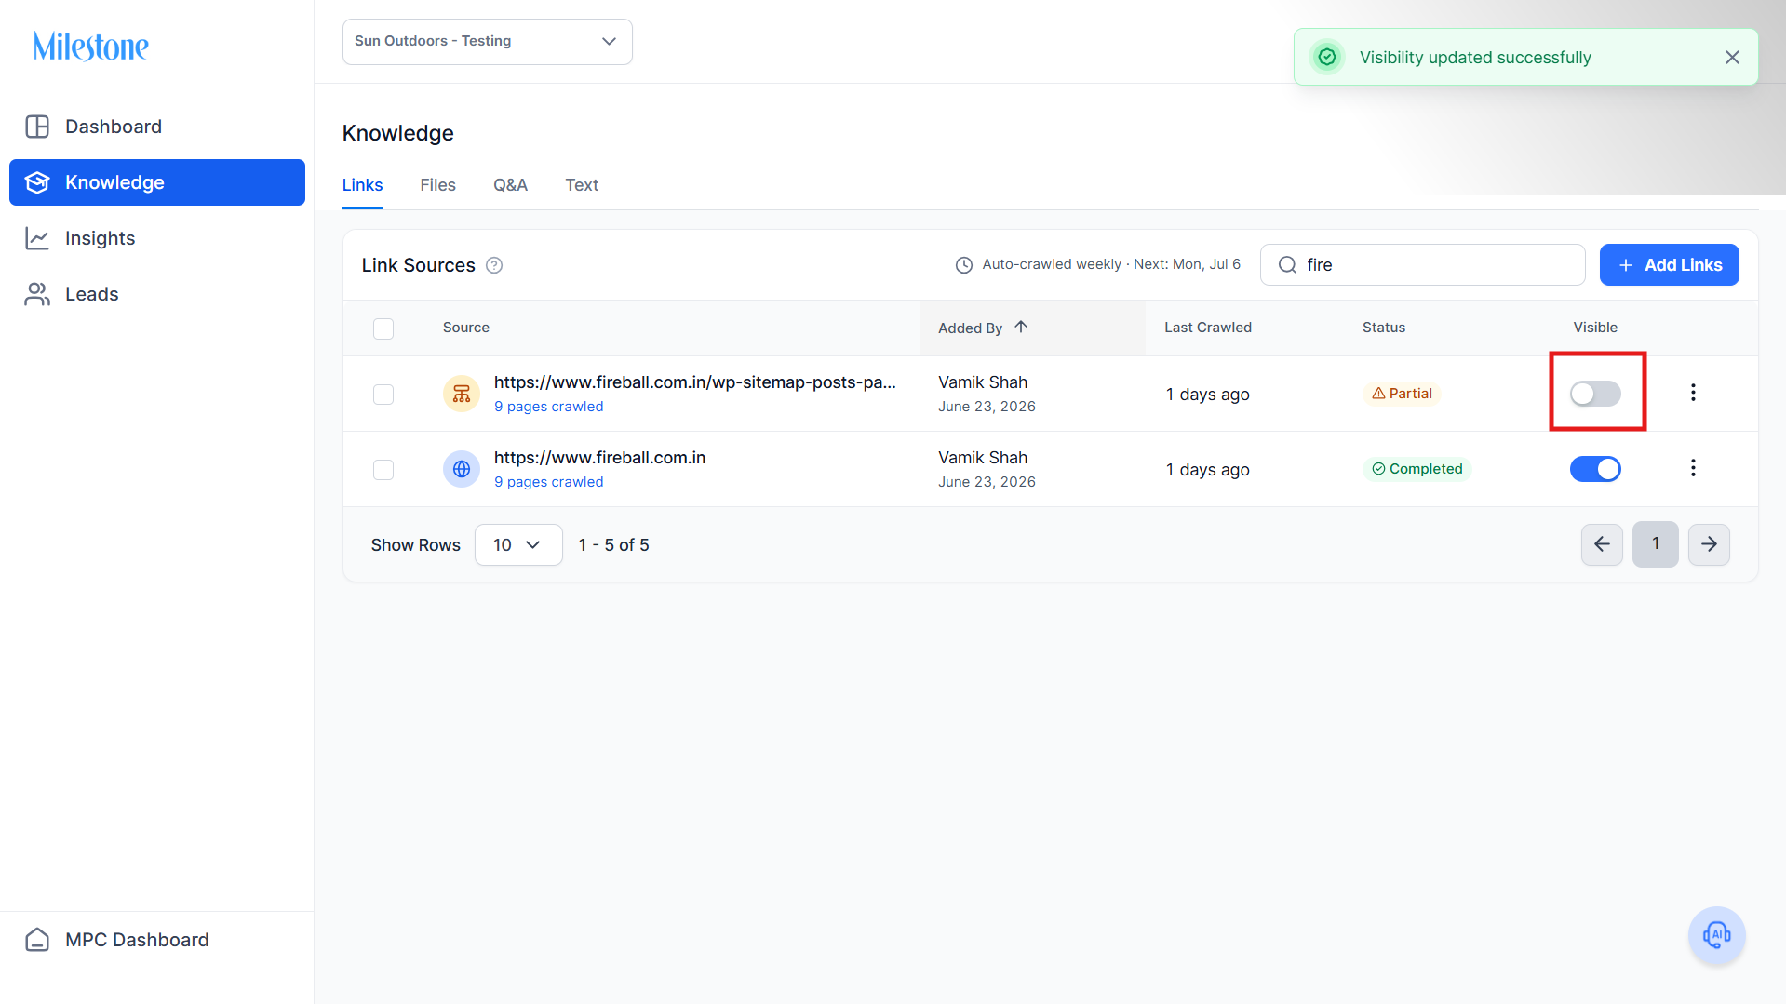
Task: Click the Dashboard sidebar icon
Action: click(37, 127)
